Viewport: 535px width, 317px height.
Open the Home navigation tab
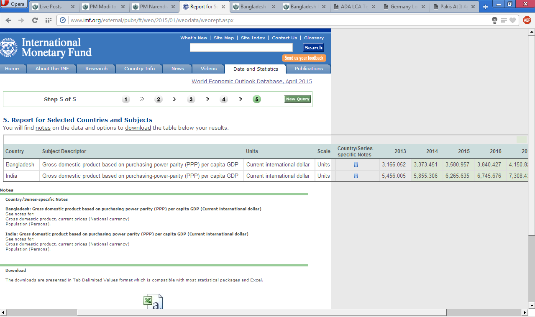pos(12,69)
